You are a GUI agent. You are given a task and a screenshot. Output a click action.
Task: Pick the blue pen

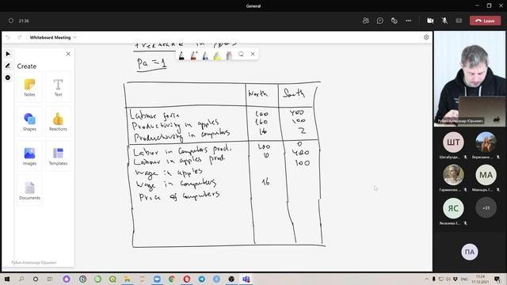coord(205,55)
